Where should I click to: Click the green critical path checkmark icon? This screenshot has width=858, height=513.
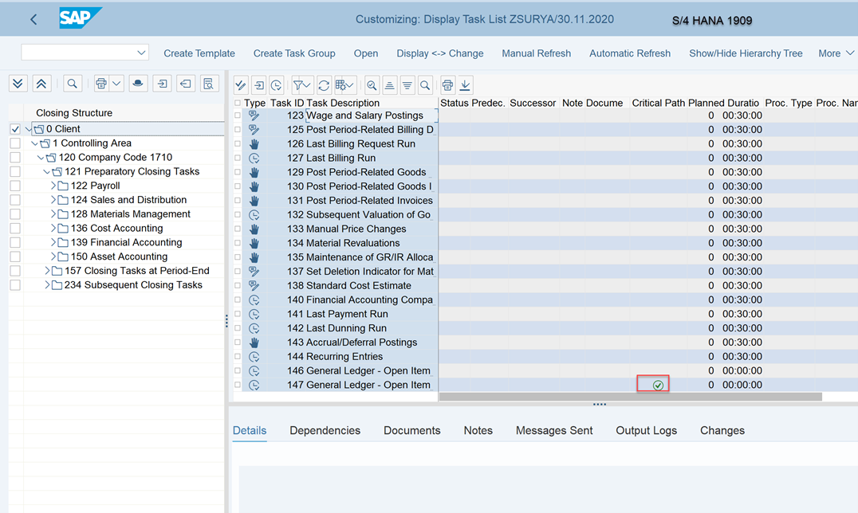pyautogui.click(x=658, y=386)
